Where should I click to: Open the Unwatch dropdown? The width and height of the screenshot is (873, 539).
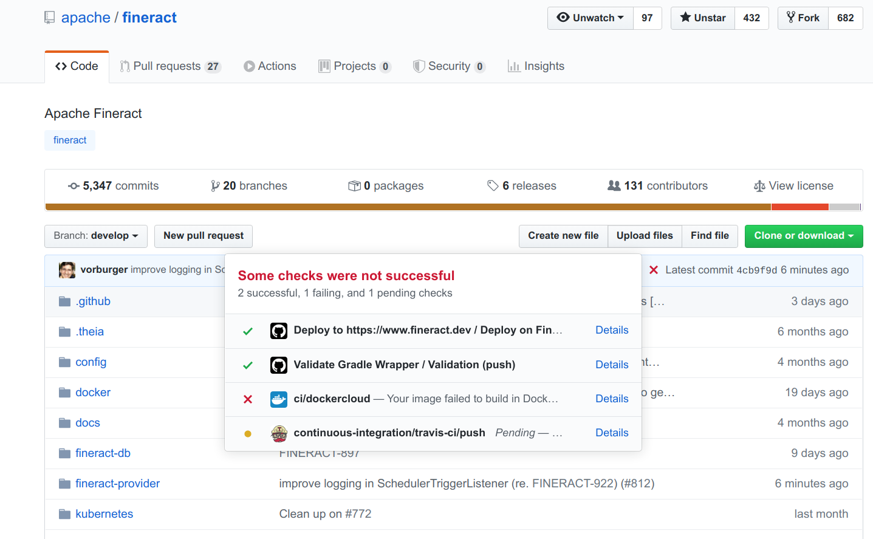point(591,18)
